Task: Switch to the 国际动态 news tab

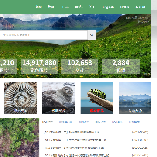Action: point(101,122)
